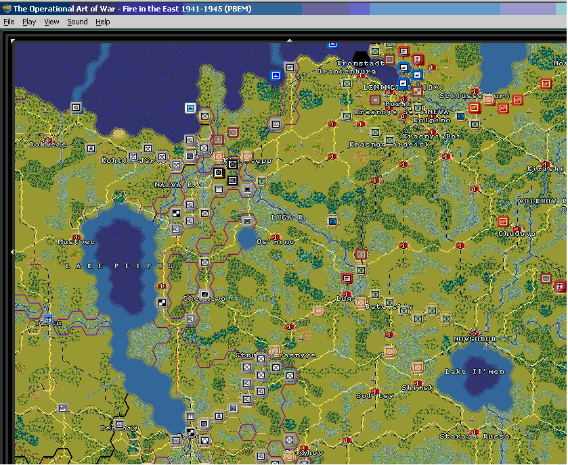The image size is (568, 465).
Task: Select the gray armor counter with oval symbol near Kingisepp
Action: click(247, 189)
